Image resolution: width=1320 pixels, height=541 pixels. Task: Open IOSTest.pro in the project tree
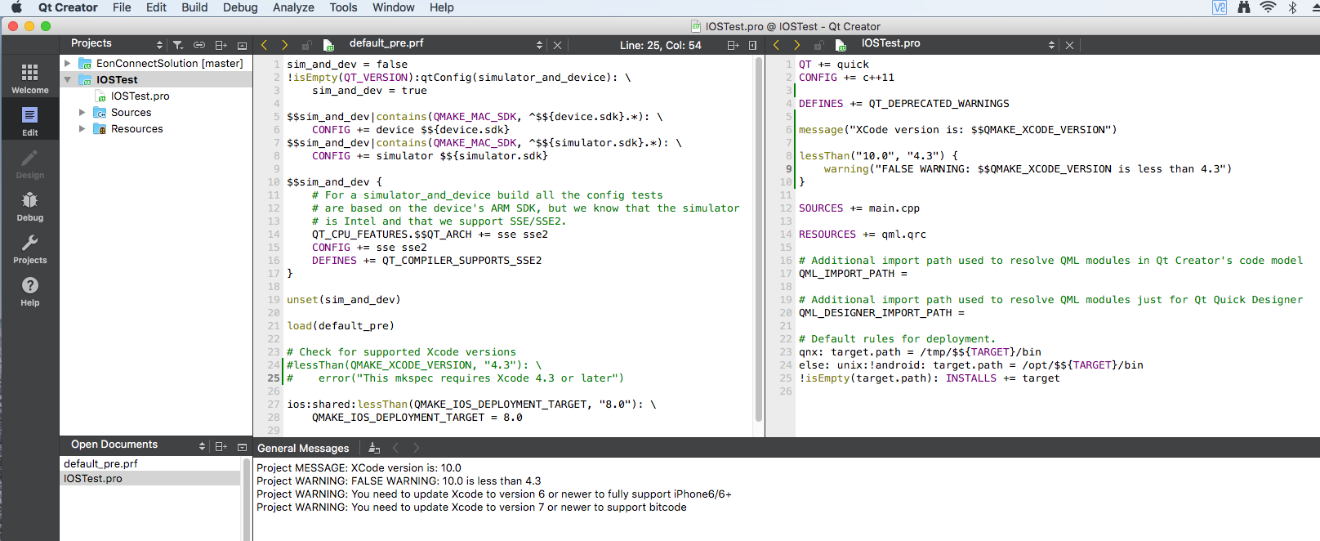[x=140, y=96]
